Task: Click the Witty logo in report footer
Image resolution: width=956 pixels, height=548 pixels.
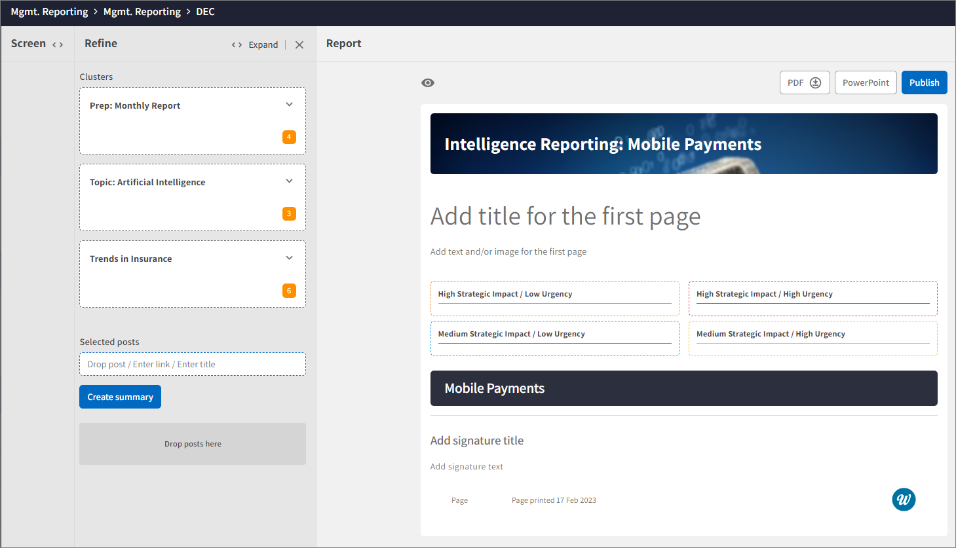Action: pos(904,499)
